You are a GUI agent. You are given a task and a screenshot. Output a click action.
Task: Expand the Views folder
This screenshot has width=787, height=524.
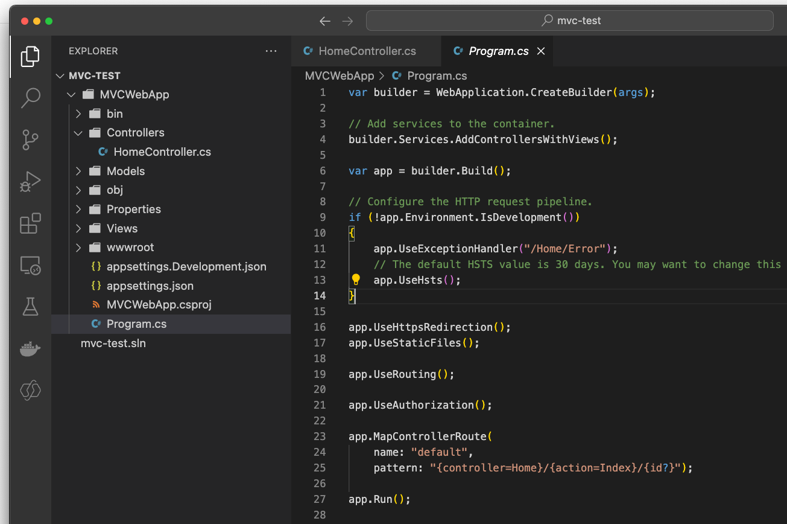[78, 229]
